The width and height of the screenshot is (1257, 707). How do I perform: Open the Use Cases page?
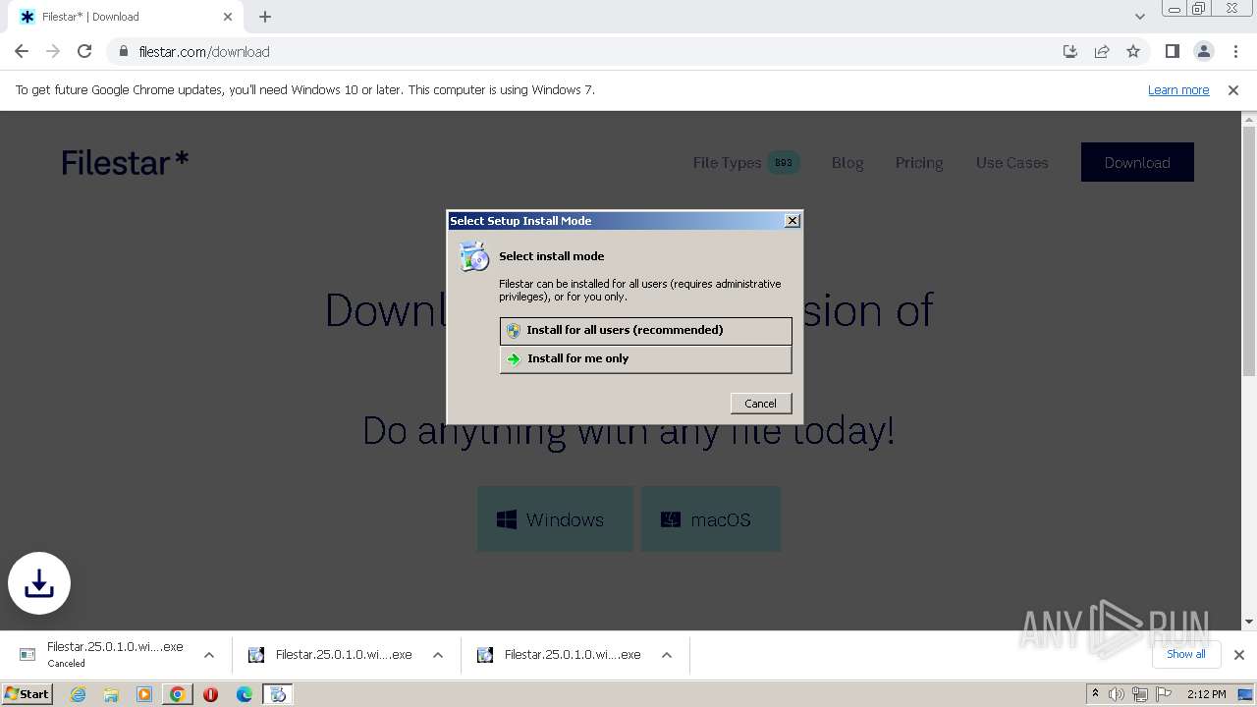1011,163
